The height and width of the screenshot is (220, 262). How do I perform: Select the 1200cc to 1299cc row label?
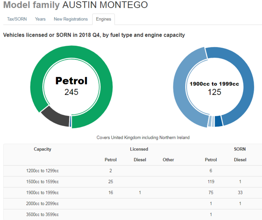[x=42, y=171]
